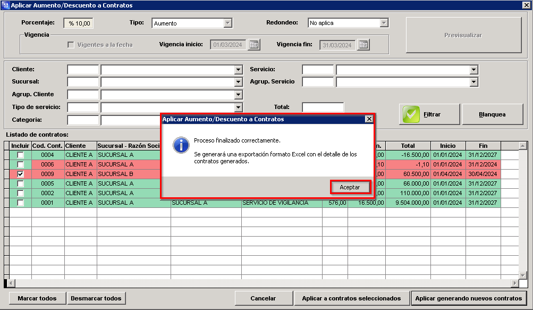
Task: Click the Tipo de servicio code input field
Action: [x=83, y=107]
